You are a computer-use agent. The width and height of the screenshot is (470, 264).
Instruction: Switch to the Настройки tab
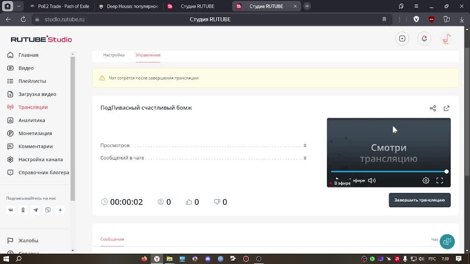114,55
